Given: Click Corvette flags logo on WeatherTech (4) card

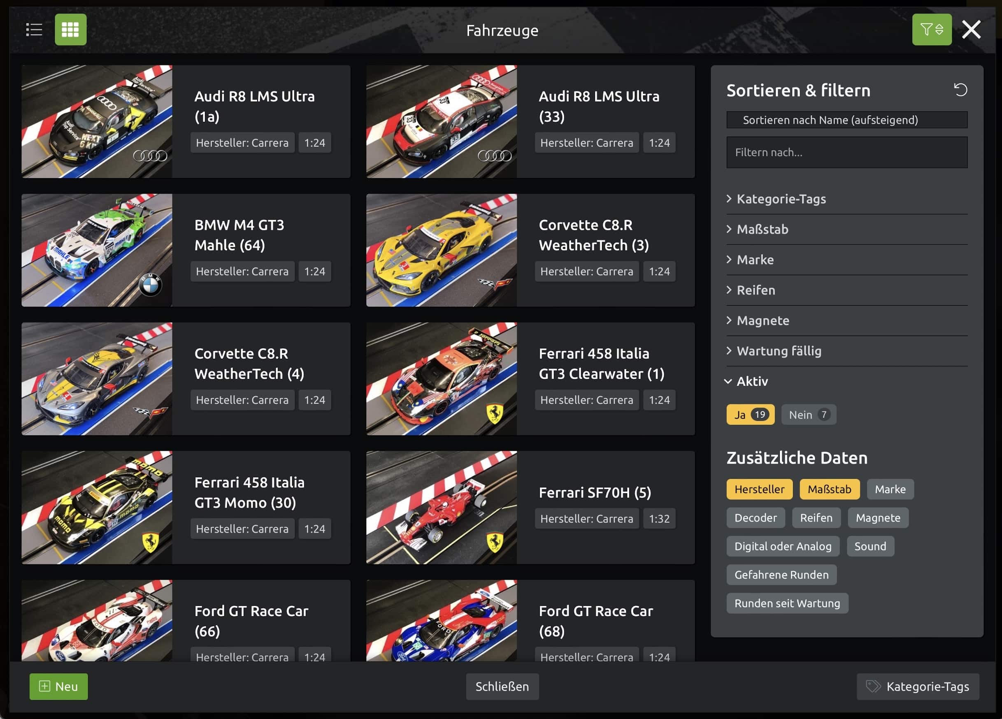Looking at the screenshot, I should (x=150, y=412).
